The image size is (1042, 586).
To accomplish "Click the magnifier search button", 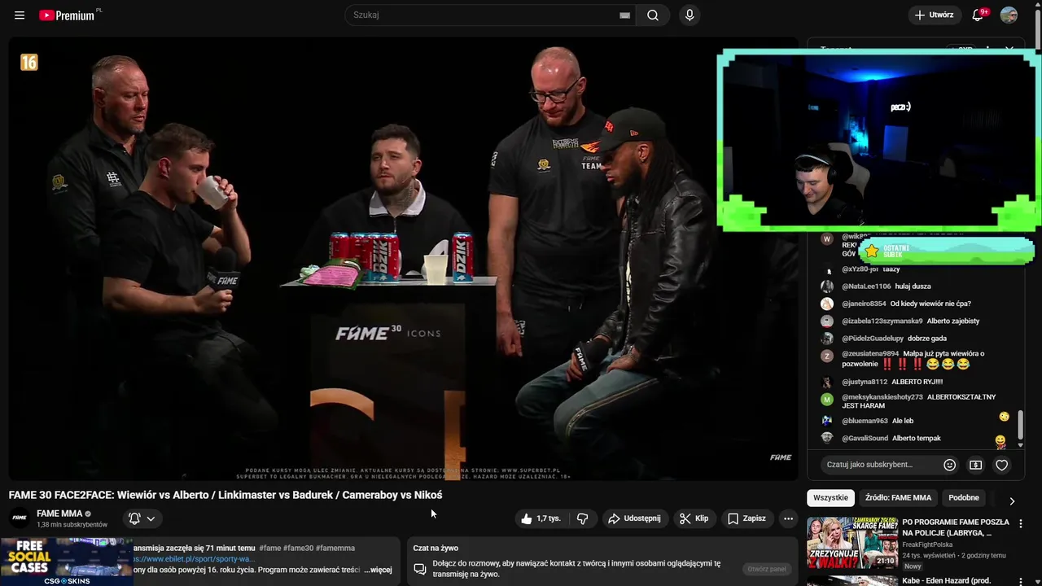I will tap(653, 15).
